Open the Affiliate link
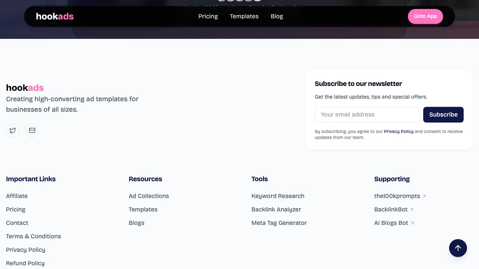Screen dimensions: 479x269 (17, 196)
